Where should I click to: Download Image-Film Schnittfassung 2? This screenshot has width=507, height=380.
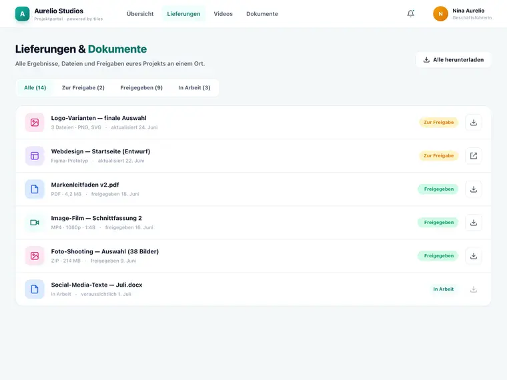click(474, 222)
